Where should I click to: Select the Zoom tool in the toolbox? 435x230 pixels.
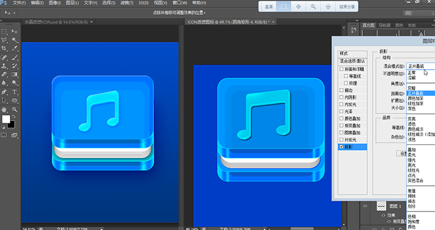[14, 109]
